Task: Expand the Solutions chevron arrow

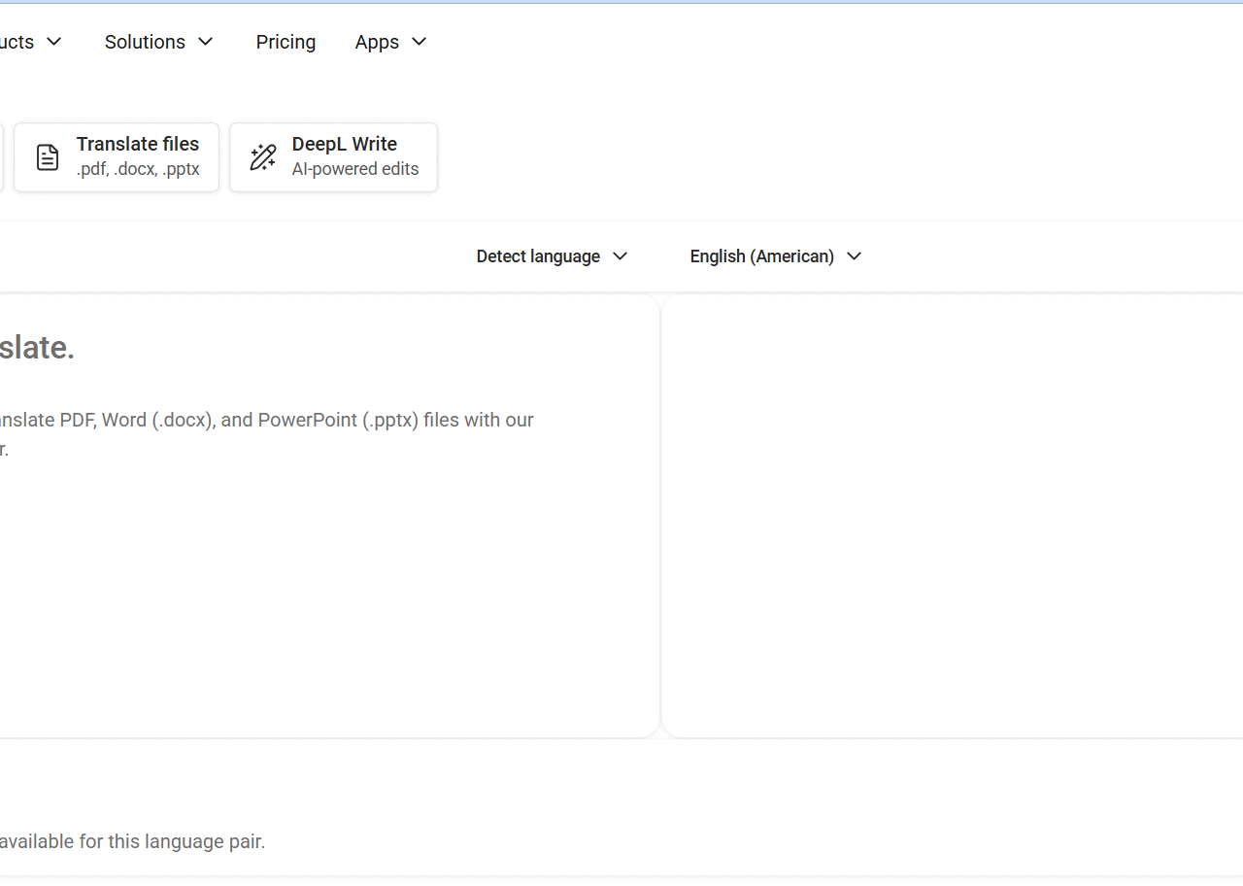Action: [x=205, y=42]
